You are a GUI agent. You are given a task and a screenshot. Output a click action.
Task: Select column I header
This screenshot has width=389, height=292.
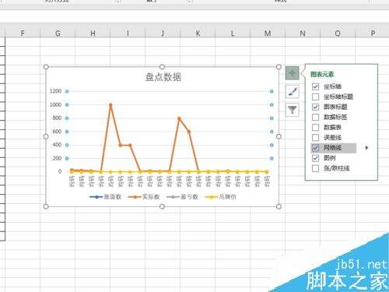point(128,33)
